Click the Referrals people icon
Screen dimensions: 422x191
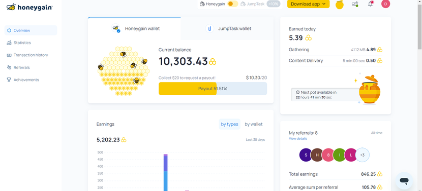pyautogui.click(x=9, y=67)
